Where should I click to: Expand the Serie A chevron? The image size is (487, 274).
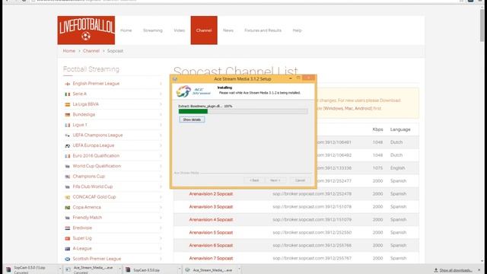click(161, 94)
